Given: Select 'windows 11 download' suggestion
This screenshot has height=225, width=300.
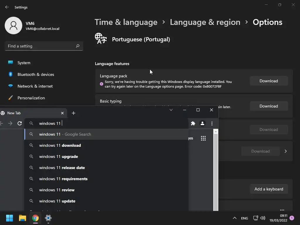Looking at the screenshot, I should pyautogui.click(x=106, y=145).
